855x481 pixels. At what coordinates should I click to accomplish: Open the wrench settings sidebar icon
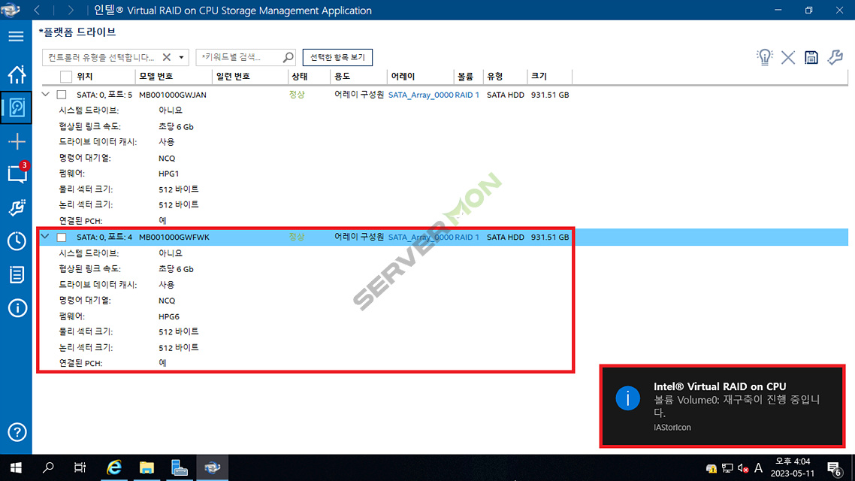[x=17, y=207]
